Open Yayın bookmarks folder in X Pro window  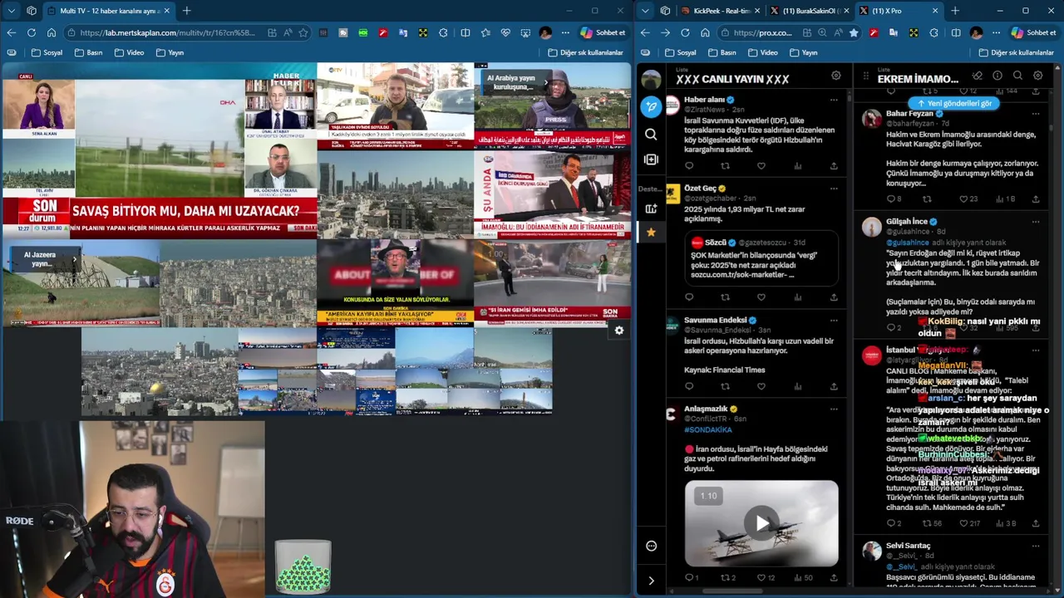pos(803,52)
